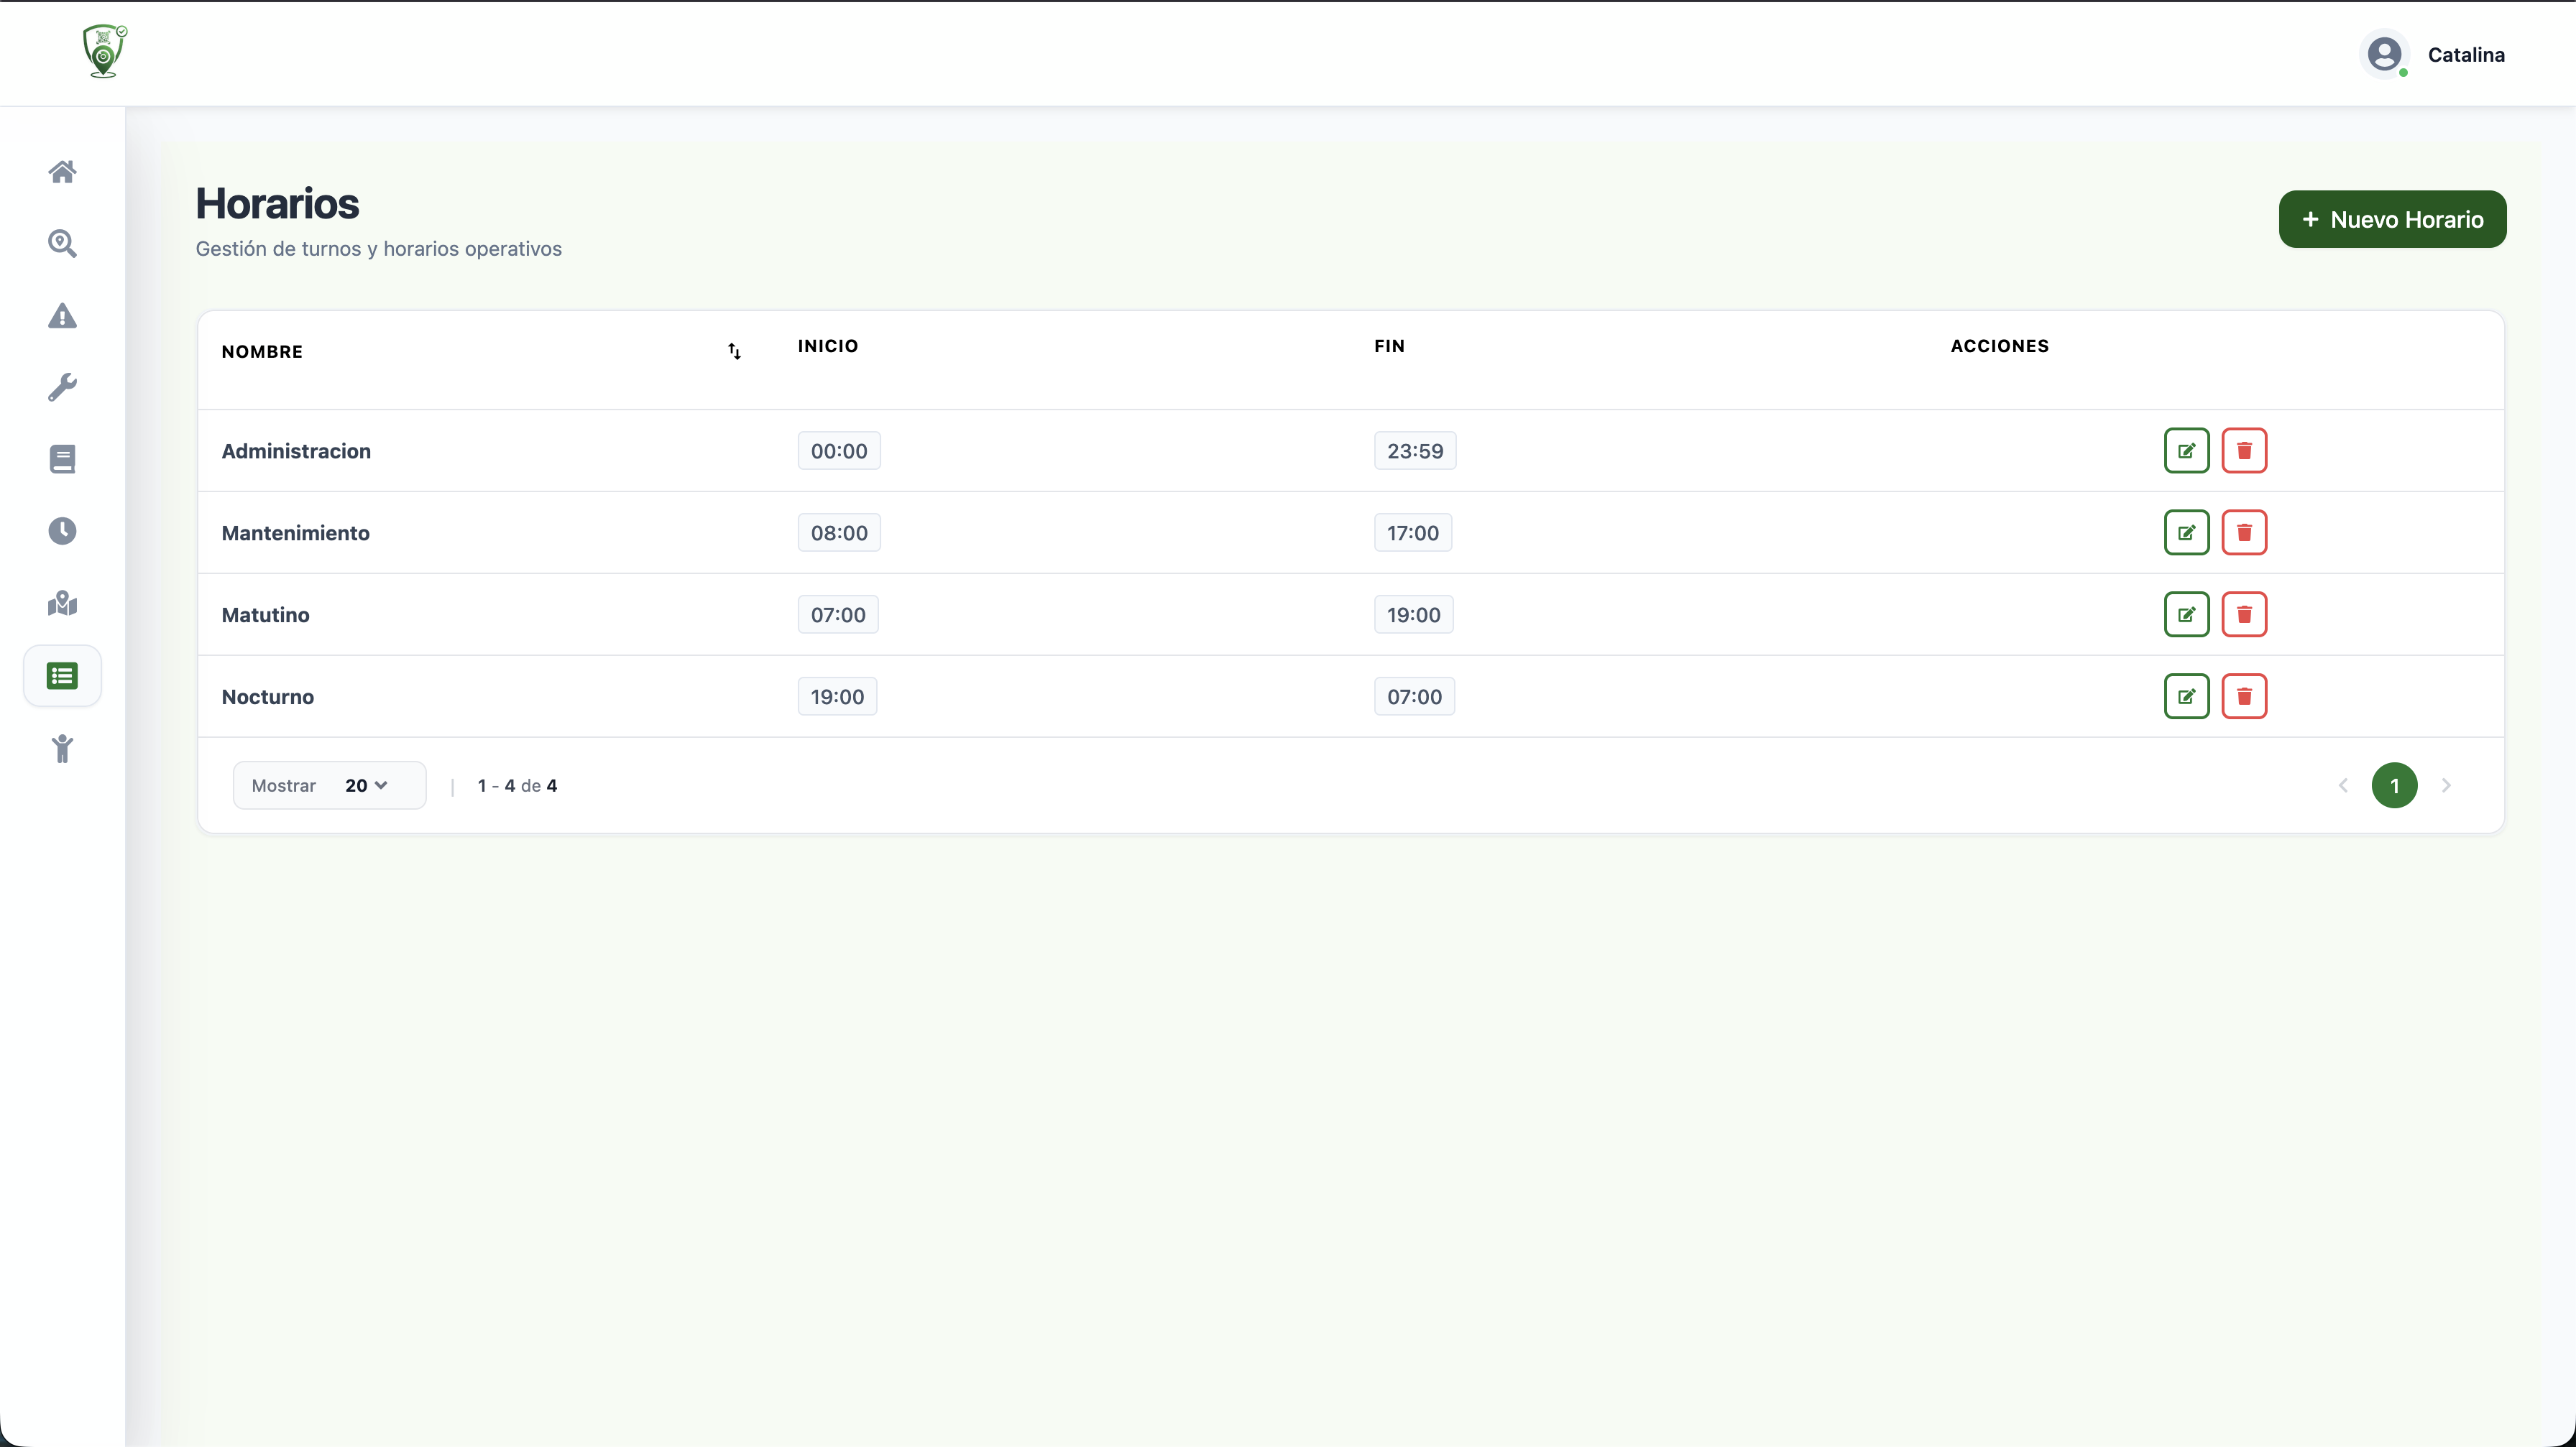Open the person figure sidebar icon
The height and width of the screenshot is (1447, 2576).
coord(62,749)
